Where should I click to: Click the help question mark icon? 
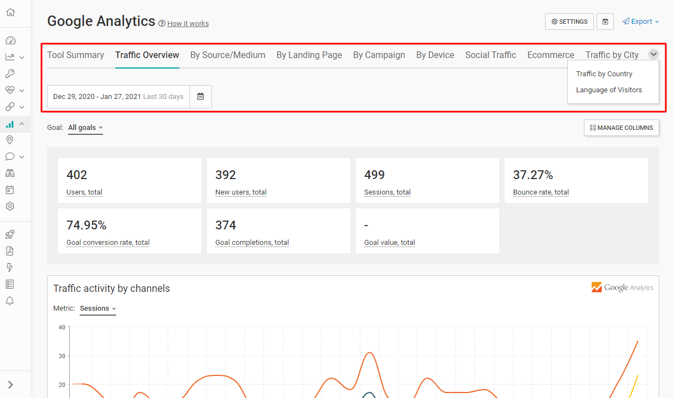tap(162, 23)
